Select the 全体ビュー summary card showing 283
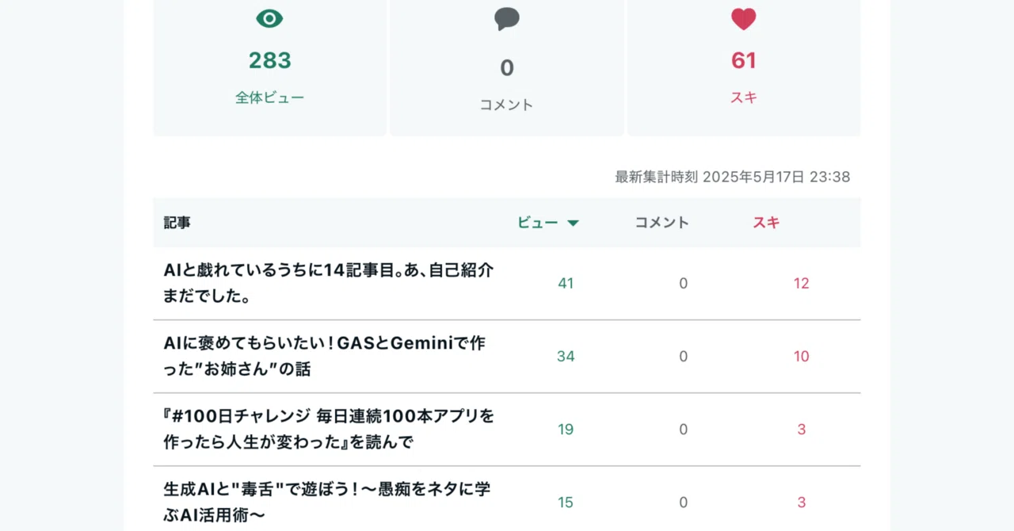The height and width of the screenshot is (531, 1014). (x=269, y=67)
